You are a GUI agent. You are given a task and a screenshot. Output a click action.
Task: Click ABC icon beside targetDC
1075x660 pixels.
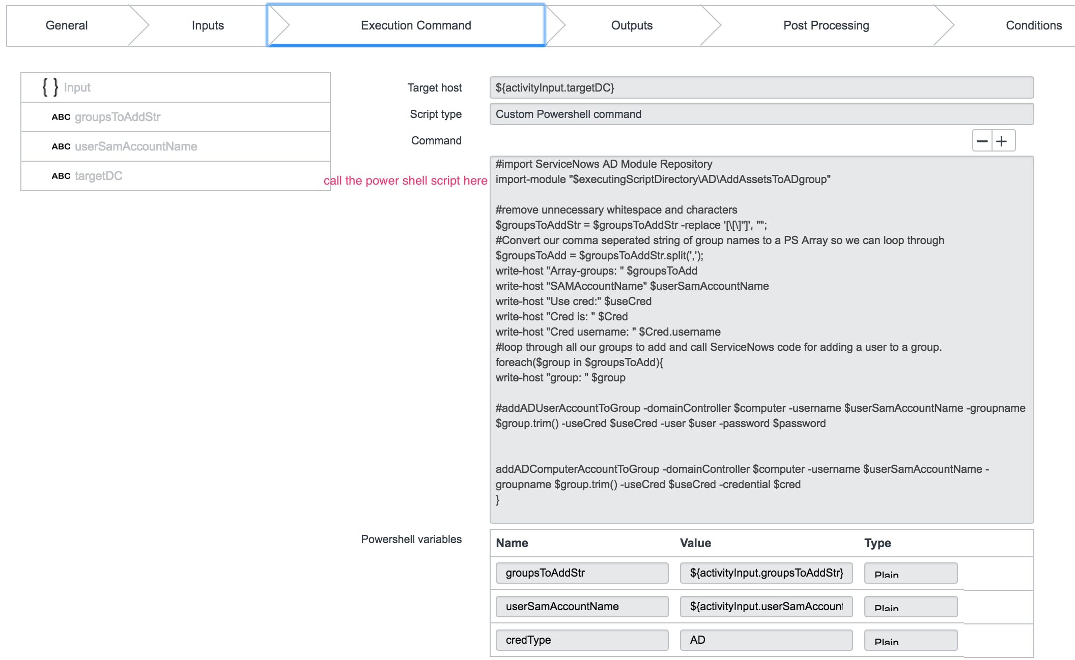61,176
